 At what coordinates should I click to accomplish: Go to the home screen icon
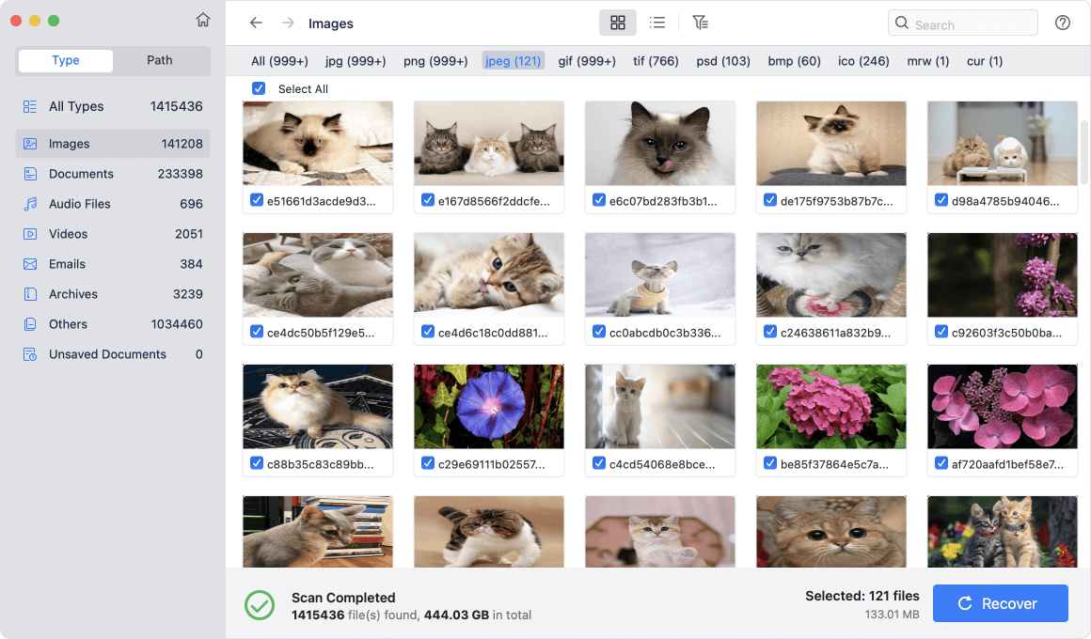(202, 20)
